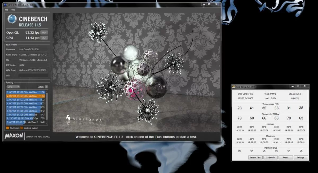Viewport: 318px width, 173px height.
Task: Click the Cinebench title bar app icon
Action: (5, 5)
